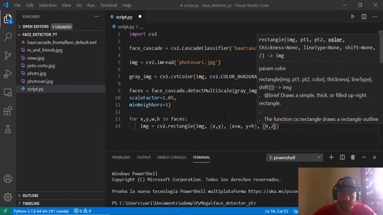Image resolution: width=383 pixels, height=215 pixels.
Task: Select the Terminal panel tab
Action: pos(201,158)
